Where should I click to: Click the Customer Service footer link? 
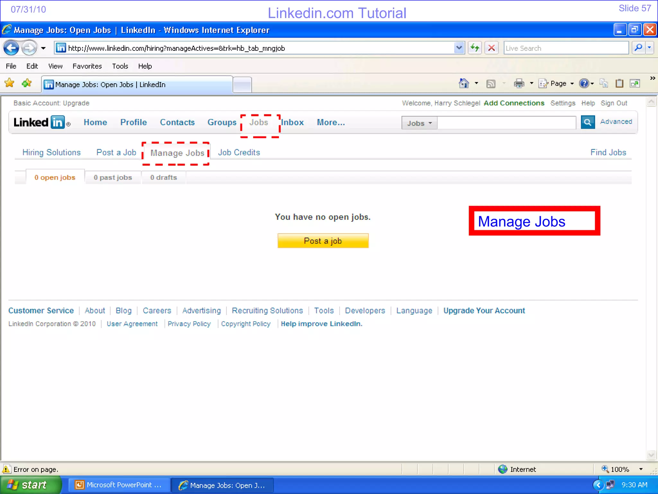point(41,311)
